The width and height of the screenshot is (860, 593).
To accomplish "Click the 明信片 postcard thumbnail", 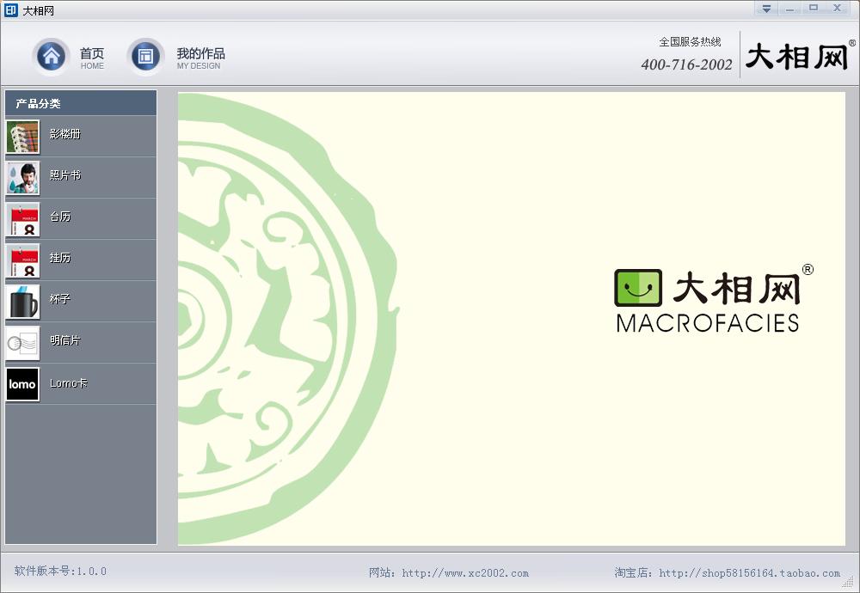I will [x=22, y=343].
